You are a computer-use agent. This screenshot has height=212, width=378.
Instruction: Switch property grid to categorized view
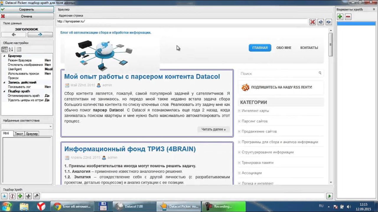[4, 49]
